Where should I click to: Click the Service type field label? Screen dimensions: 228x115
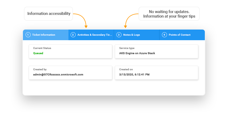click(x=127, y=48)
